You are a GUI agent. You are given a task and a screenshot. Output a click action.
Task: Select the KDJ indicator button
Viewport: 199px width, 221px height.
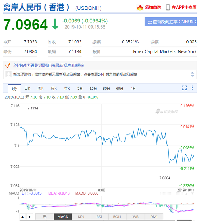[81, 217]
